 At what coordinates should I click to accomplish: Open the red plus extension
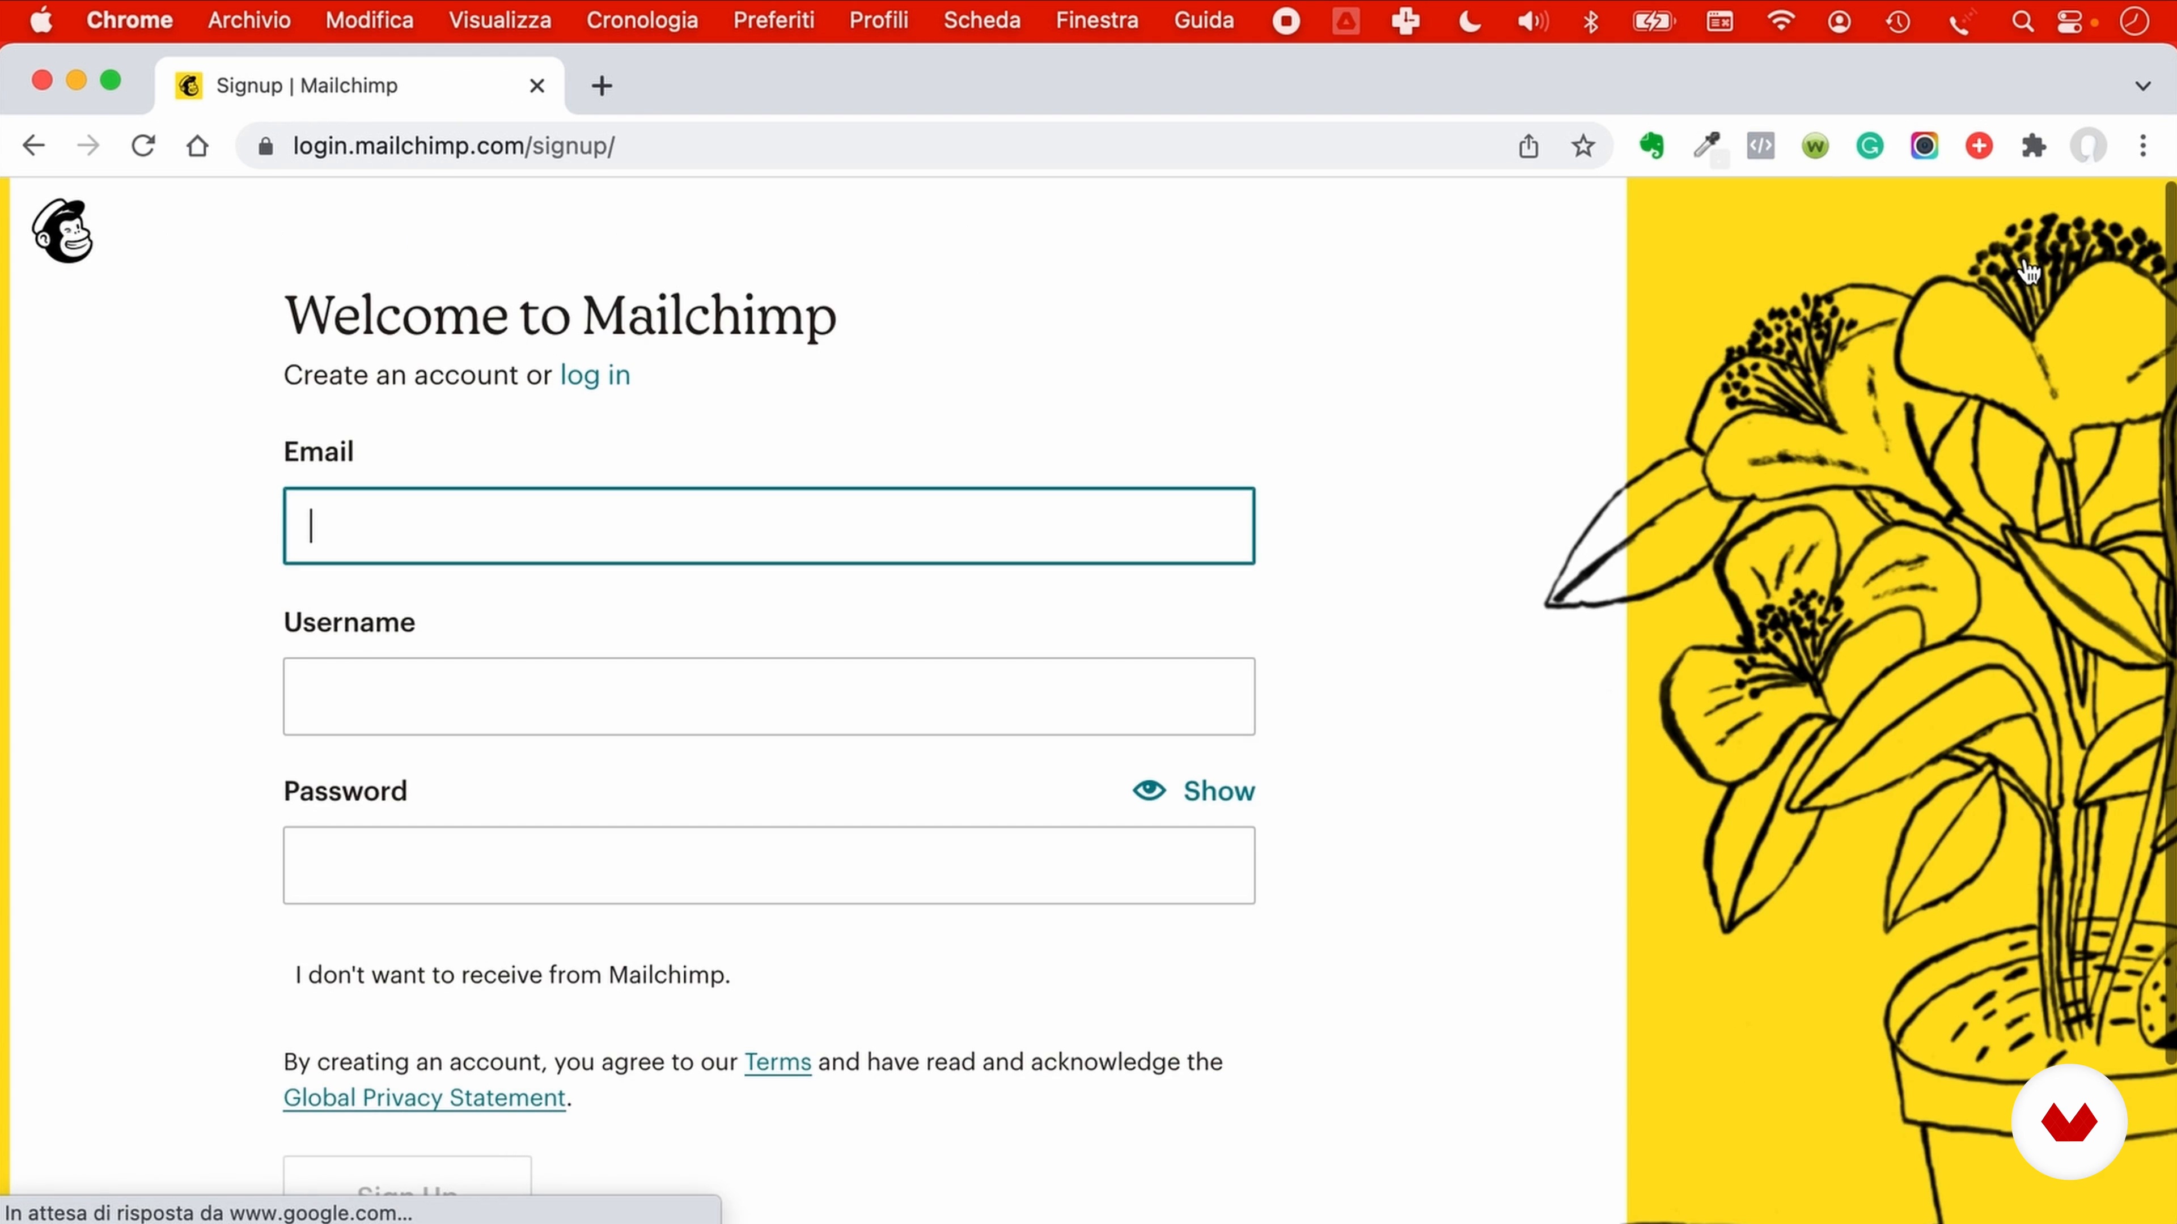(1979, 146)
